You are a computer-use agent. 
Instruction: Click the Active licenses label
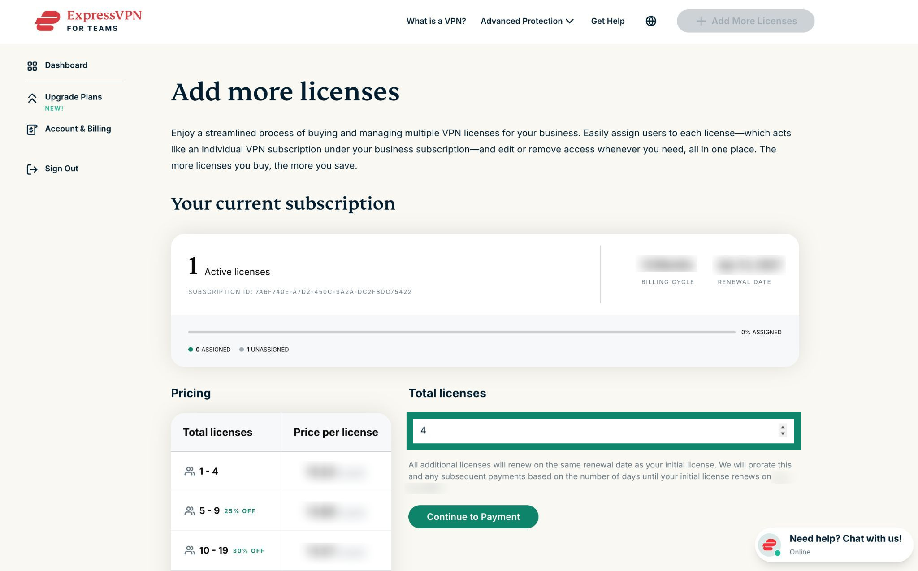tap(237, 272)
